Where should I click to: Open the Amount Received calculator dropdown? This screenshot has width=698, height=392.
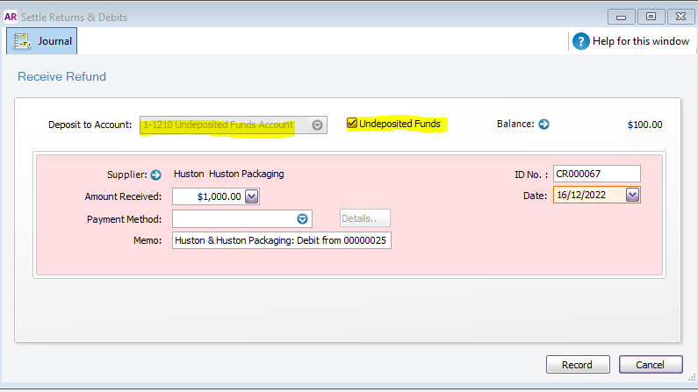click(251, 196)
